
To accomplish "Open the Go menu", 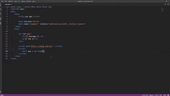I will [x=19, y=1].
